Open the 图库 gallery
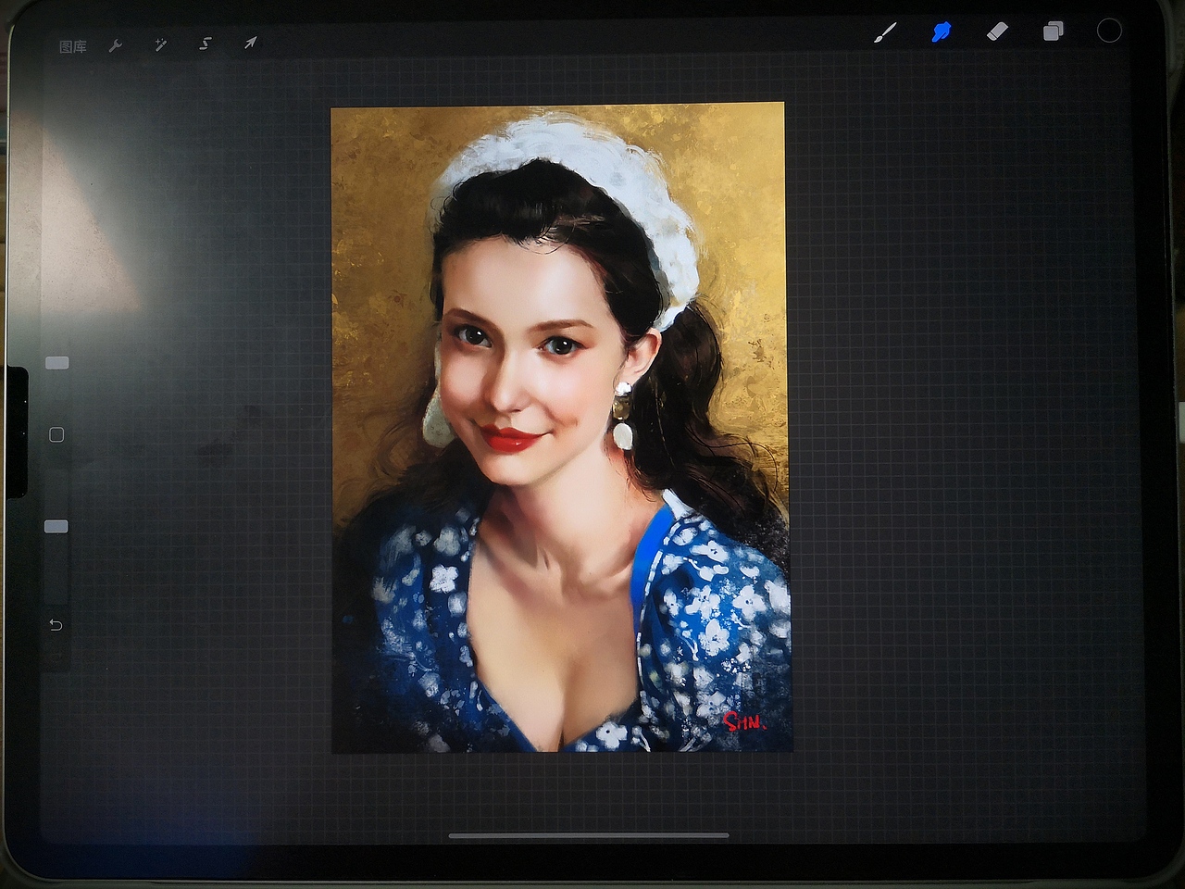The width and height of the screenshot is (1185, 889). pyautogui.click(x=72, y=46)
